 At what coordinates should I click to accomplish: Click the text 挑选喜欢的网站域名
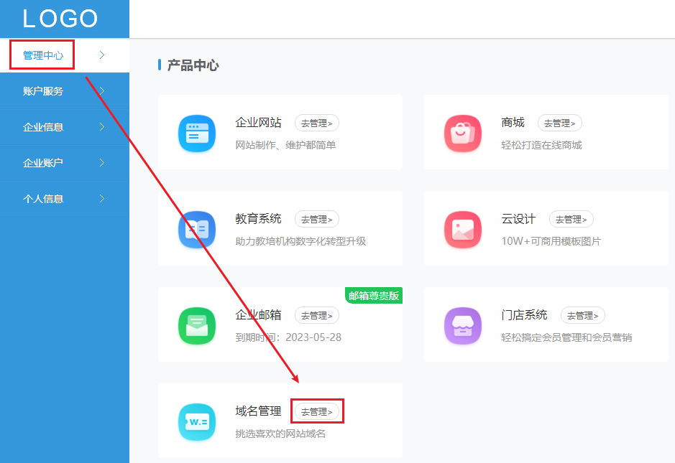click(280, 434)
